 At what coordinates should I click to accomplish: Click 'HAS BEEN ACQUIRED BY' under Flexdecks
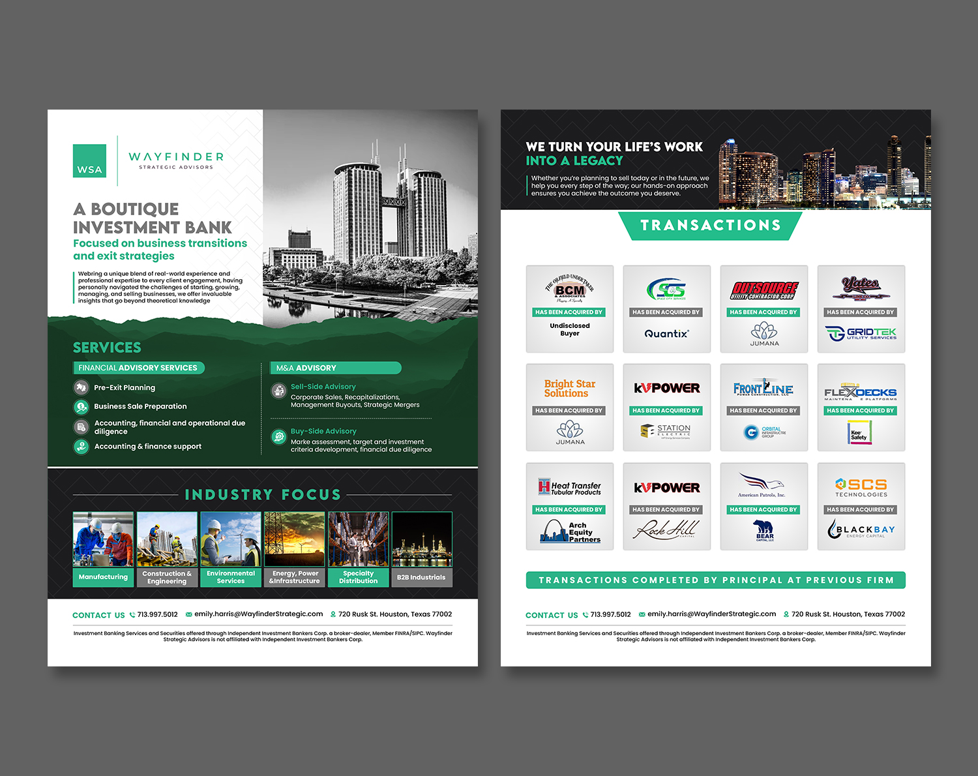click(x=861, y=411)
